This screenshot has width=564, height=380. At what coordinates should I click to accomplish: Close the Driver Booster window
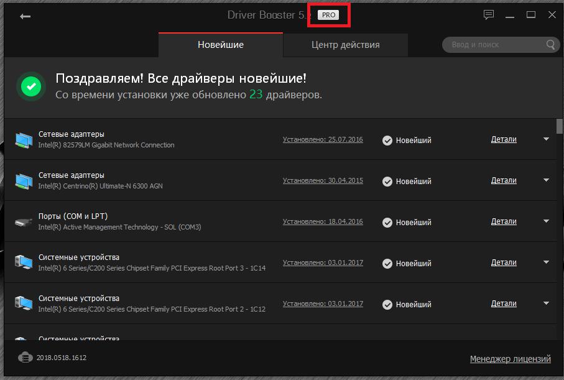pos(552,15)
